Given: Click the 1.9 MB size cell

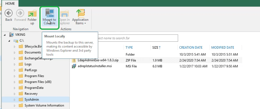Looking at the screenshot, I should [157, 60].
